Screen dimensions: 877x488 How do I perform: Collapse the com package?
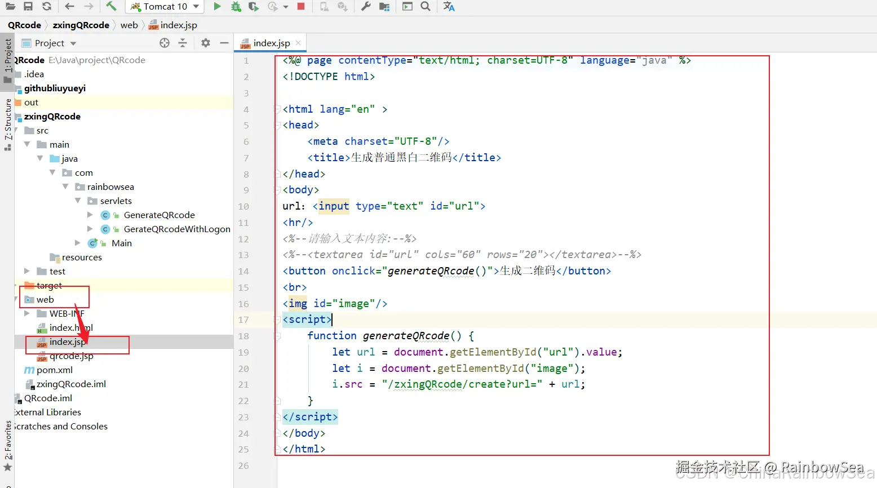pyautogui.click(x=52, y=172)
